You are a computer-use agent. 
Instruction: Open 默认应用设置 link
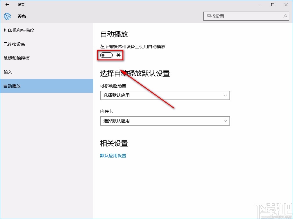coord(113,155)
